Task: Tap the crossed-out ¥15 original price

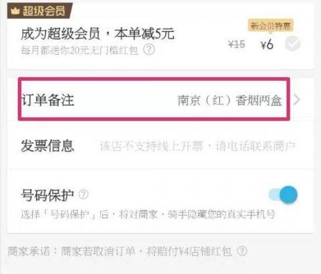Action: pos(237,44)
